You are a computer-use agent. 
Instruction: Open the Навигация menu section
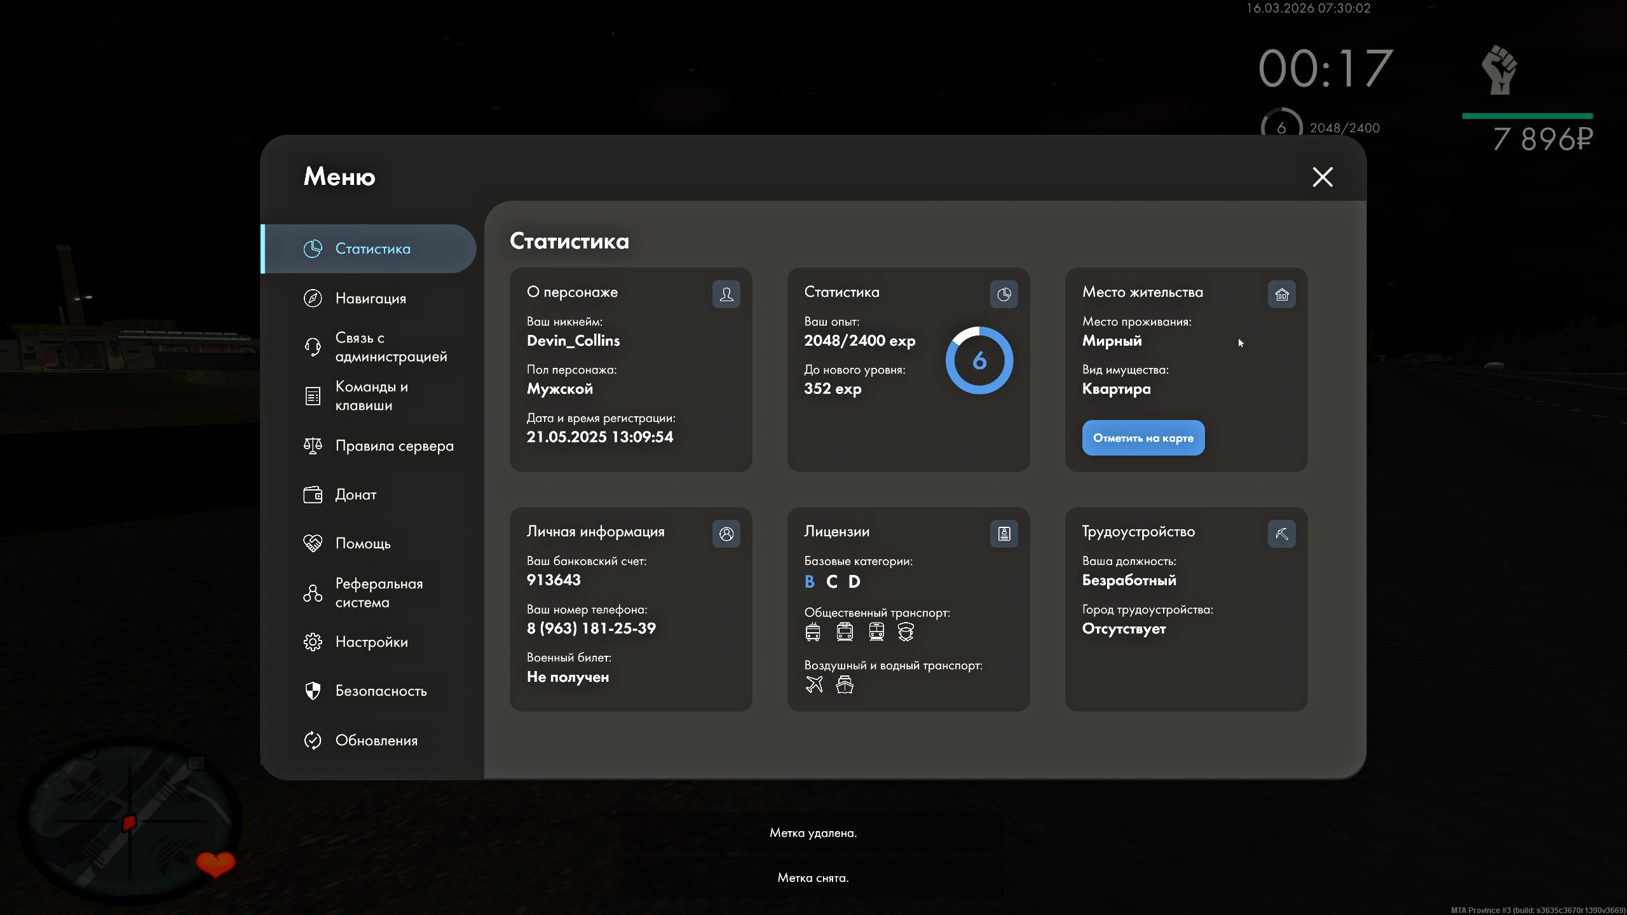(371, 298)
